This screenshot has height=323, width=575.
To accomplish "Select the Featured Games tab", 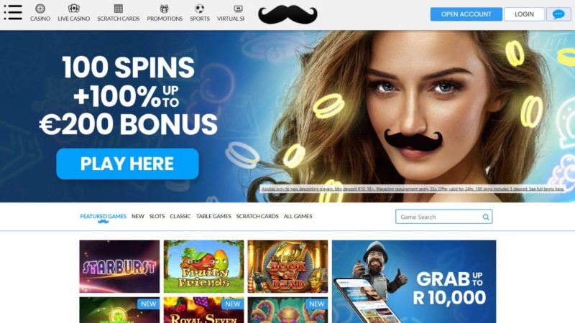I will [x=103, y=217].
